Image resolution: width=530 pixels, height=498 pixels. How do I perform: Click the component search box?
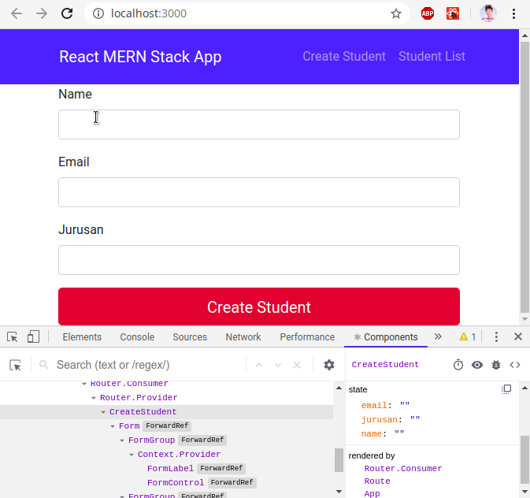[149, 365]
